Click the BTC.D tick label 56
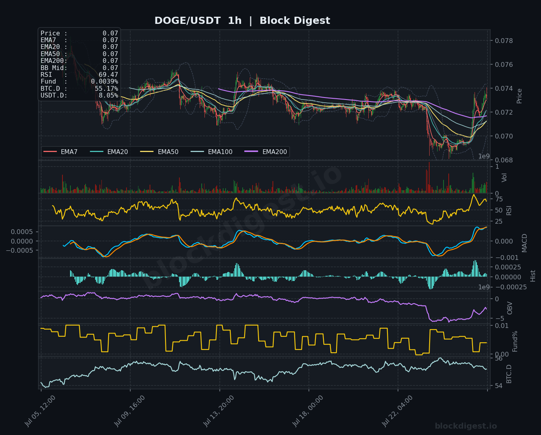This screenshot has width=541, height=435. [x=499, y=358]
